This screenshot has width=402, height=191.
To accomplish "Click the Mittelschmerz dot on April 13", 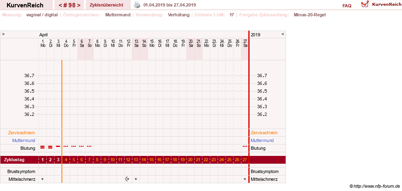I will click(136, 179).
